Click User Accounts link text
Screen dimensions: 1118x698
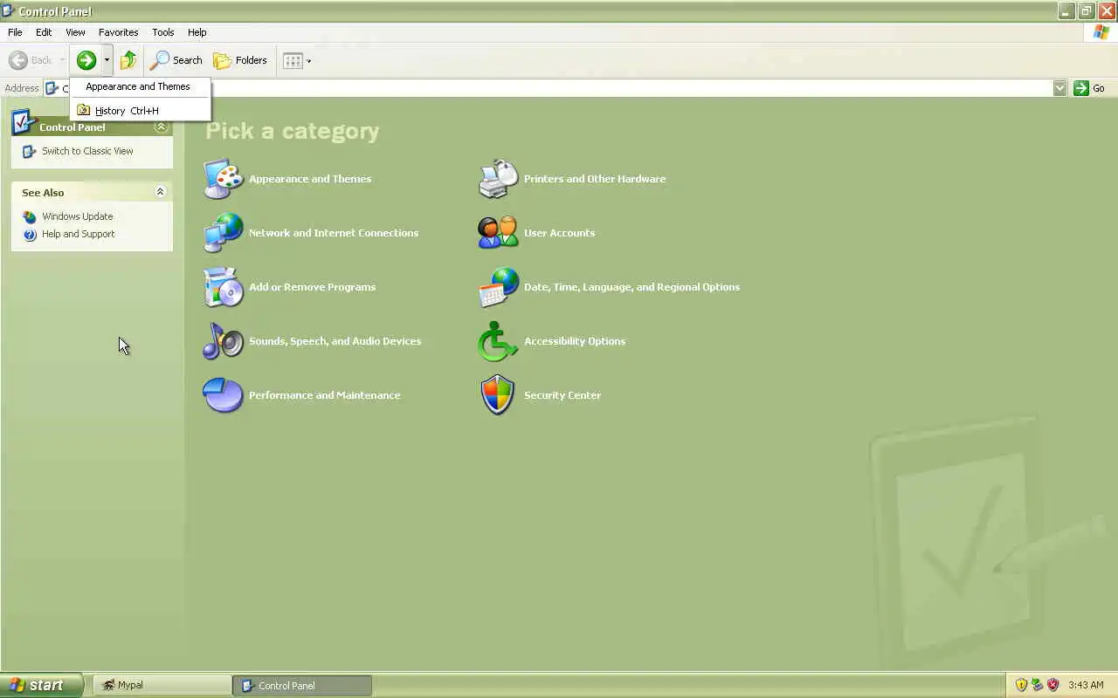(x=559, y=233)
